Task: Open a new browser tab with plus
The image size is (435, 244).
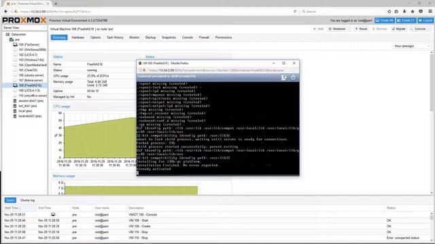Action: click(x=56, y=3)
